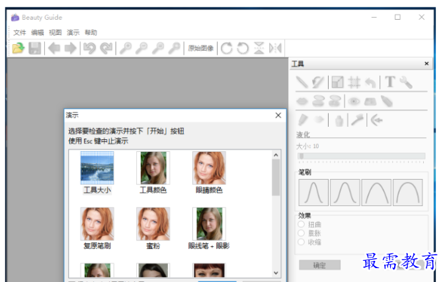Click the 原始图像 toolbar button

pos(200,48)
